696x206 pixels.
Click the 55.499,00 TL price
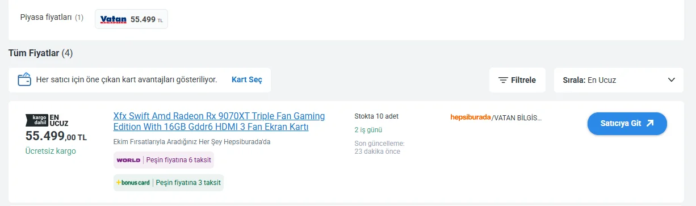pos(56,136)
